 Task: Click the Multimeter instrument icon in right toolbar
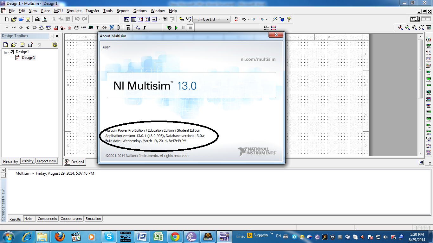[x=429, y=40]
